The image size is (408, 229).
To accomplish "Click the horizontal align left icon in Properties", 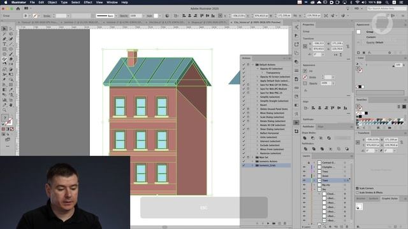I will pyautogui.click(x=313, y=108).
